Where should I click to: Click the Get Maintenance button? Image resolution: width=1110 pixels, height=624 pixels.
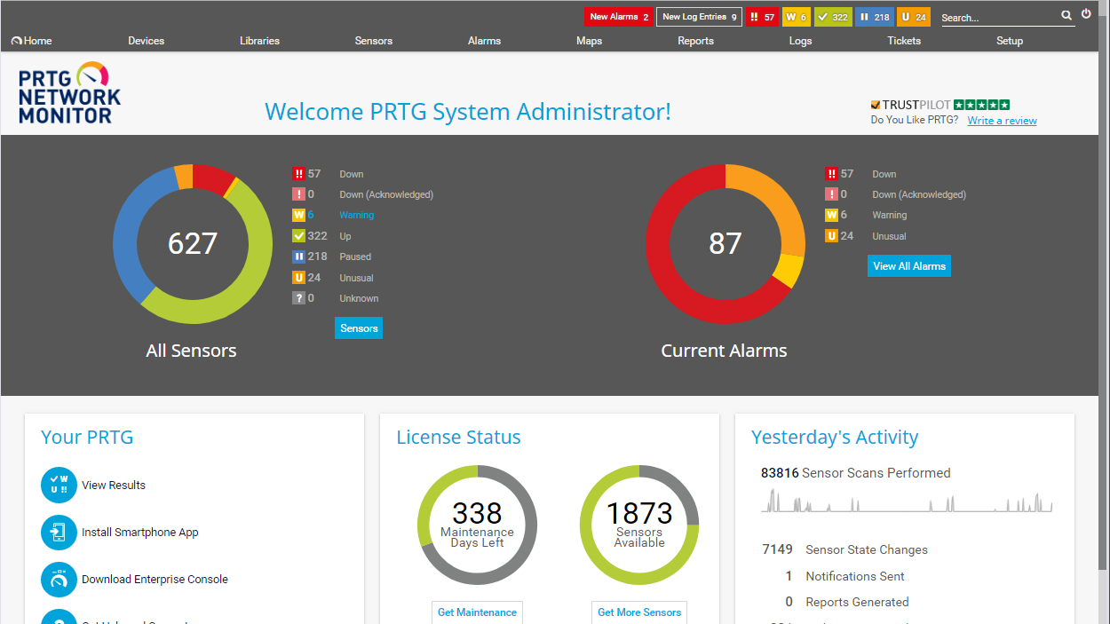(x=477, y=612)
